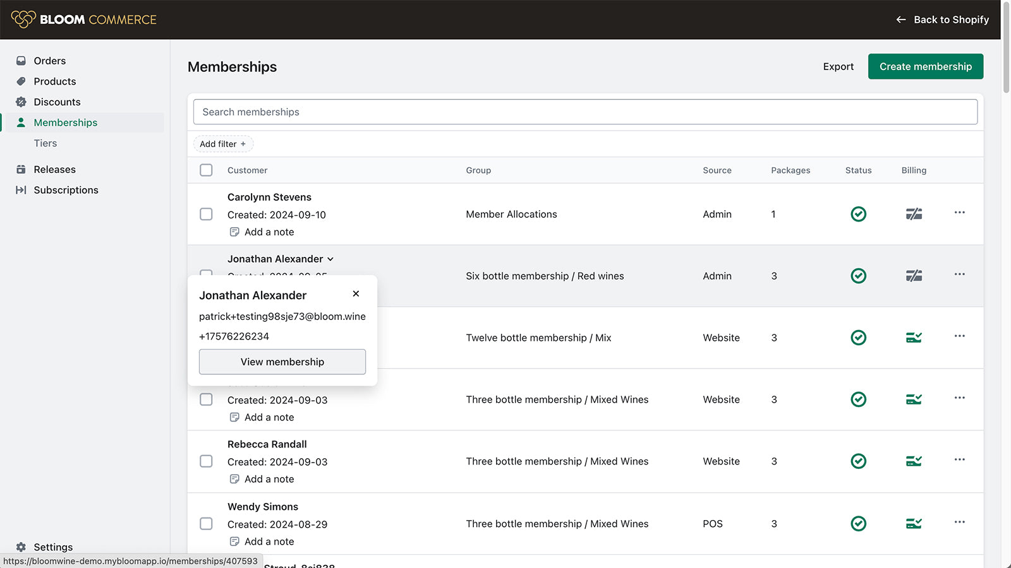This screenshot has height=568, width=1011.
Task: Select all memberships via header checkbox
Action: 206,170
